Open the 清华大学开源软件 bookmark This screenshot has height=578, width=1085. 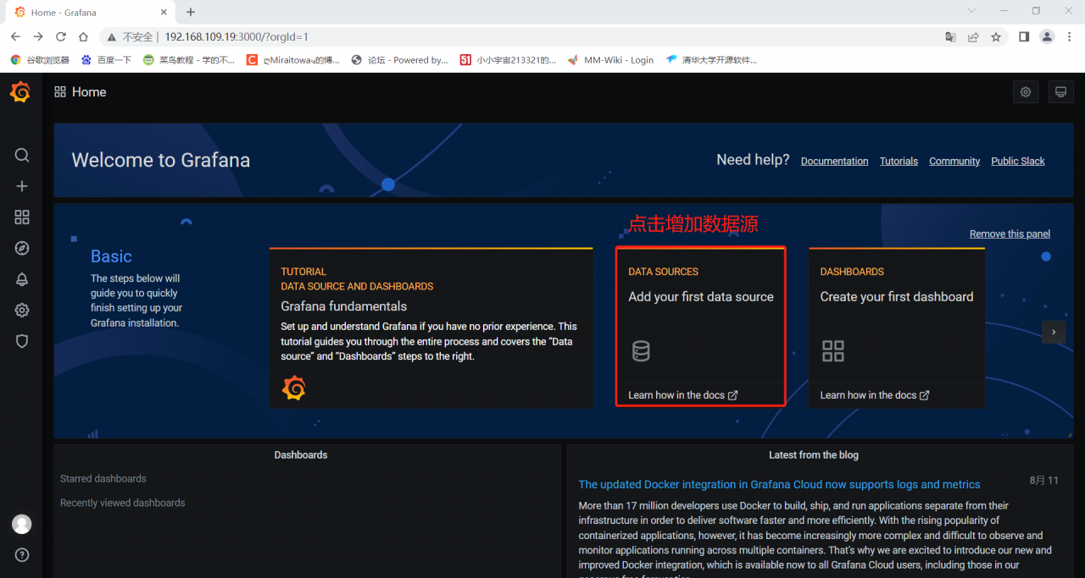(x=711, y=60)
